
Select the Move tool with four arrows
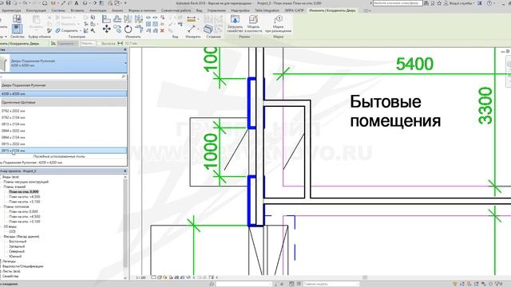click(x=106, y=29)
